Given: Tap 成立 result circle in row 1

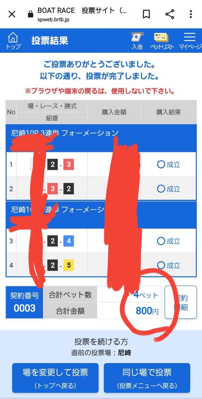Looking at the screenshot, I should [x=168, y=165].
